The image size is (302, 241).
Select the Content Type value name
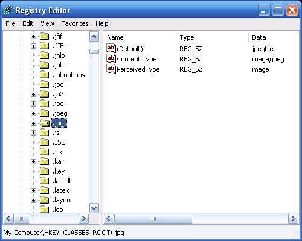click(x=137, y=59)
